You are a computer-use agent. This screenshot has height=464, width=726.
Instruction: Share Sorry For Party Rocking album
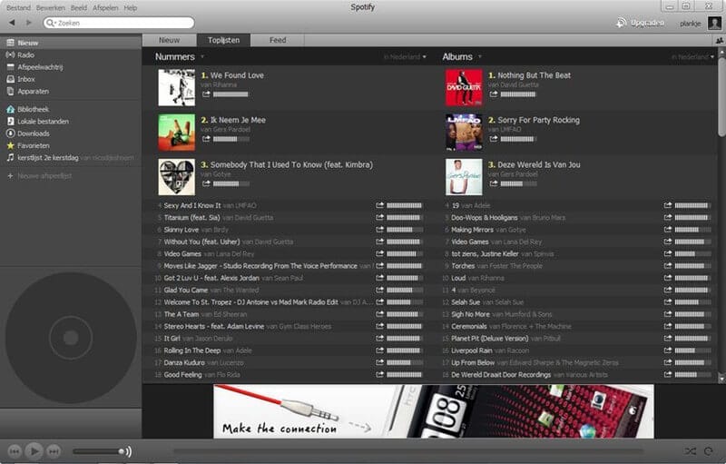click(x=494, y=138)
